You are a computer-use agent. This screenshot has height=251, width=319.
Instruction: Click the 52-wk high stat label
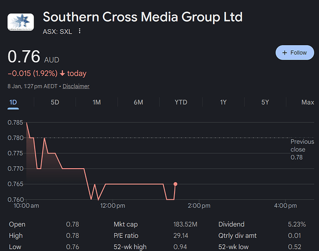coord(130,246)
